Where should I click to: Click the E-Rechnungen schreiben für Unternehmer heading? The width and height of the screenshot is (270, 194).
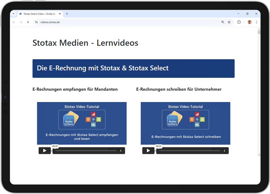tap(179, 89)
